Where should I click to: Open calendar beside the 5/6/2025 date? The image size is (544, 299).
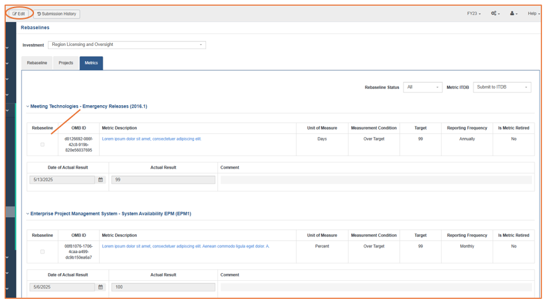pyautogui.click(x=101, y=287)
